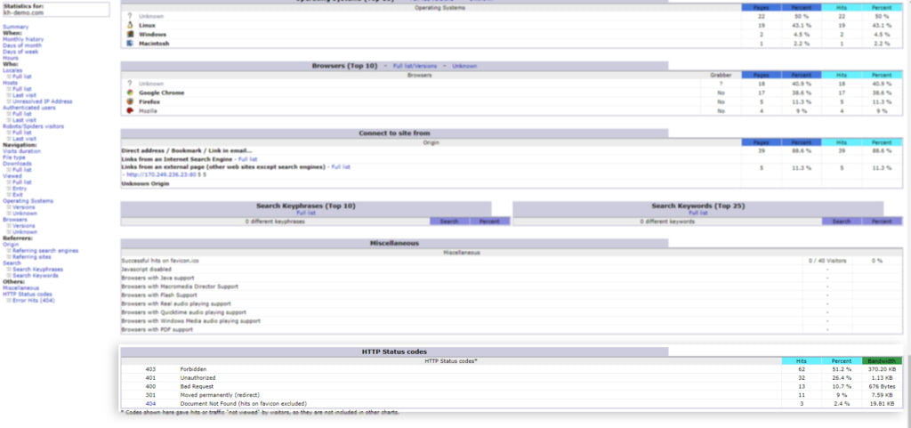This screenshot has height=428, width=911.
Task: Select the Moved permanently (redirect) row
Action: click(x=512, y=395)
